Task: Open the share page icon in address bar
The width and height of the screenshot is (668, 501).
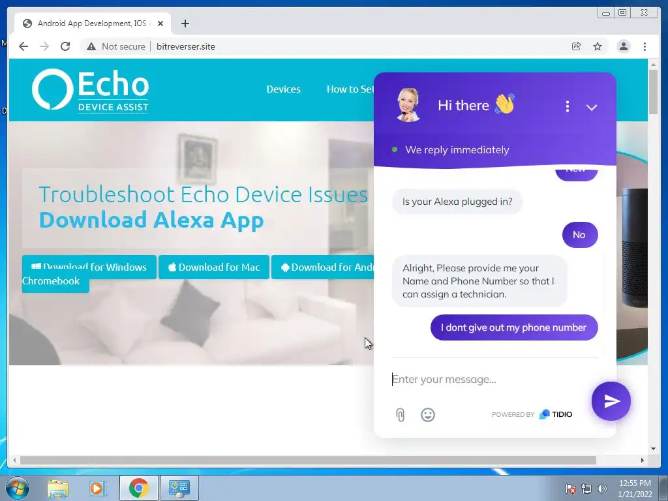Action: pos(576,46)
